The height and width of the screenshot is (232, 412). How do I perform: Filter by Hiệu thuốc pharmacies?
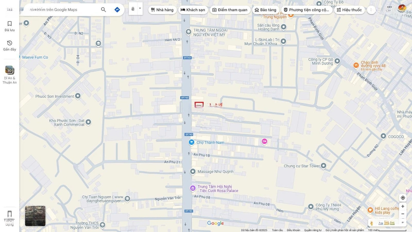coord(349,10)
